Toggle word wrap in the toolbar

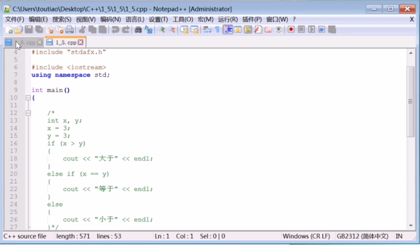(x=207, y=30)
